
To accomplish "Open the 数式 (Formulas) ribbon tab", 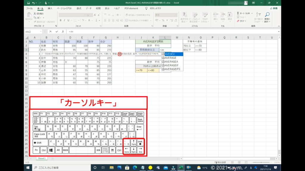I will click(x=79, y=8).
